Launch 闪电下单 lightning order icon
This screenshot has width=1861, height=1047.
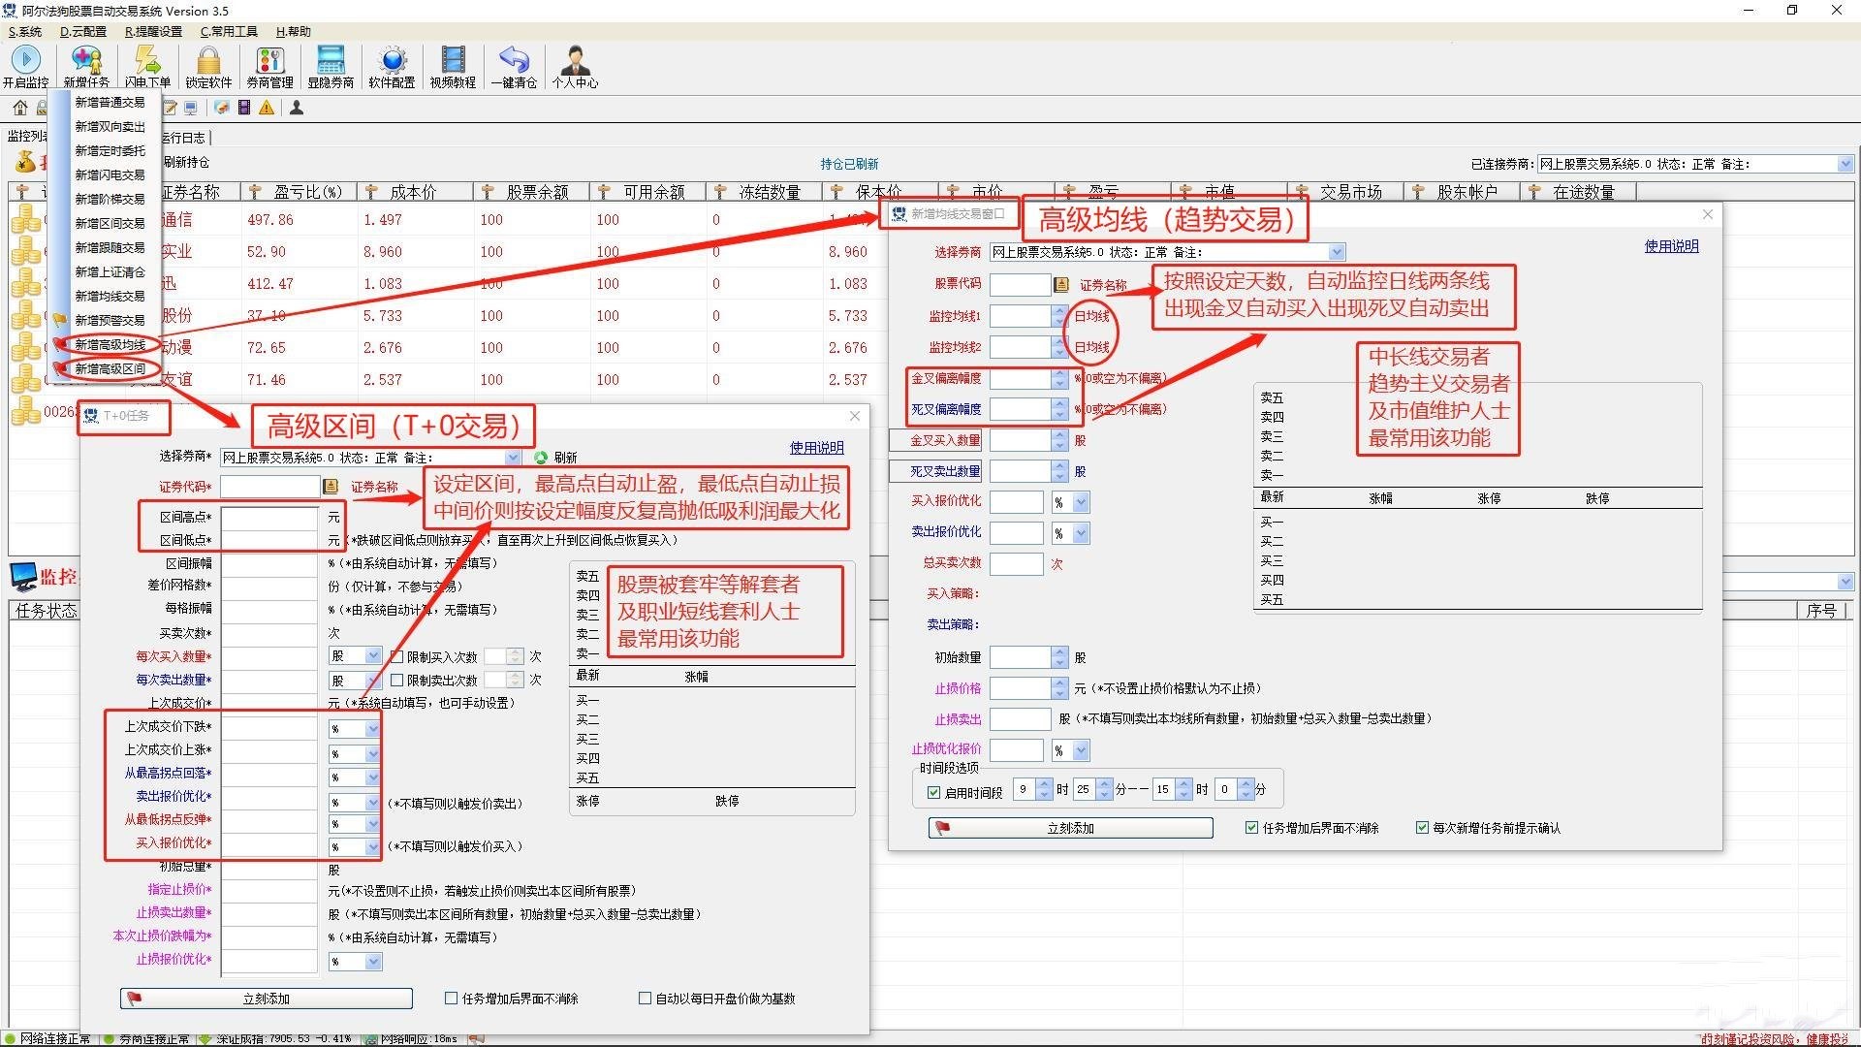tap(147, 65)
